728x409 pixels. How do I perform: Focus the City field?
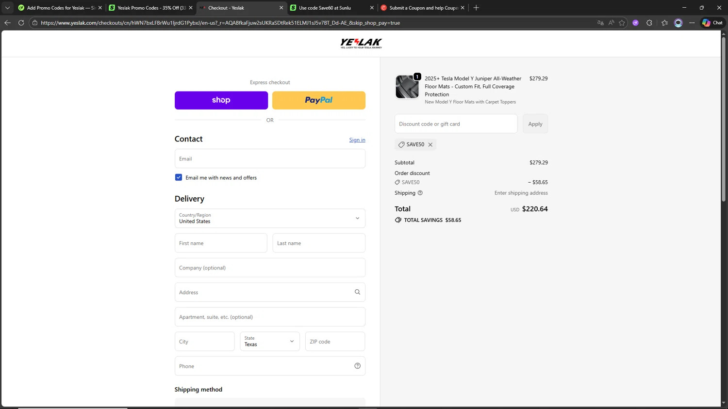[205, 342]
